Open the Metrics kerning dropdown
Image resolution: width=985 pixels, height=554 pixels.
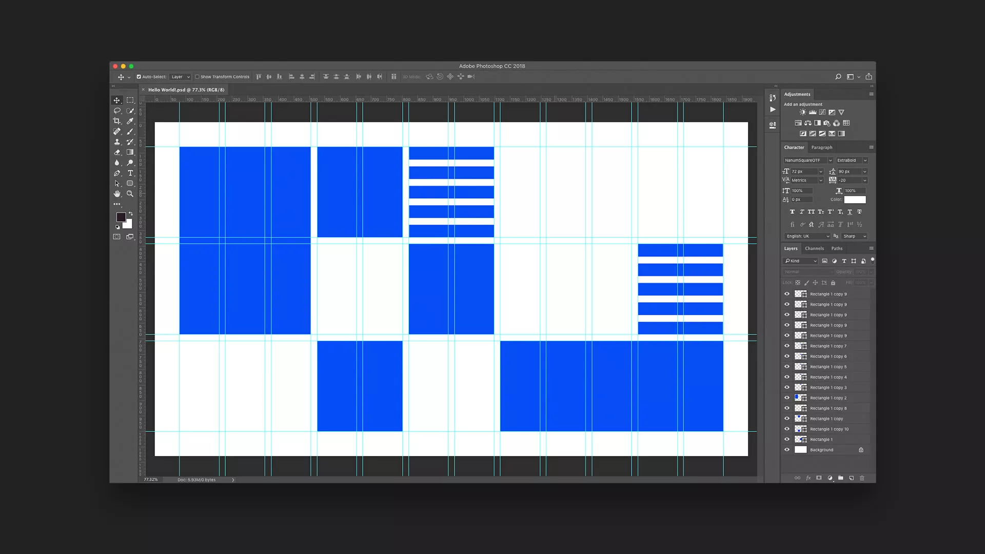coord(806,181)
